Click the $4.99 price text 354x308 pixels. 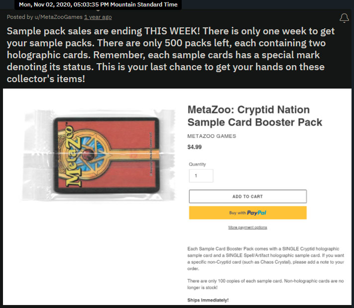pyautogui.click(x=194, y=147)
